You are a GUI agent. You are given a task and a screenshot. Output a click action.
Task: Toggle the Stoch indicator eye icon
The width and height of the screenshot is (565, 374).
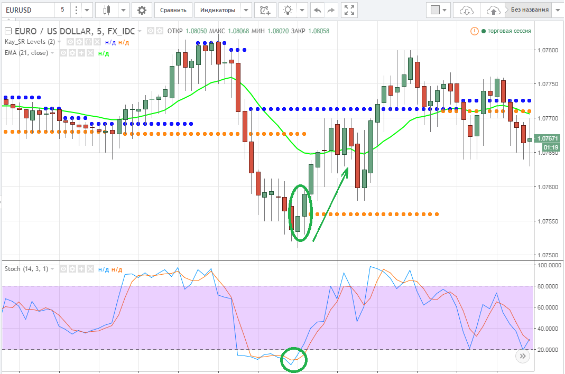click(x=64, y=269)
